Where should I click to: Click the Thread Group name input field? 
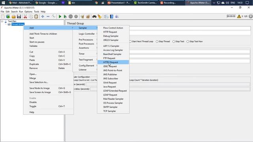coord(190,28)
